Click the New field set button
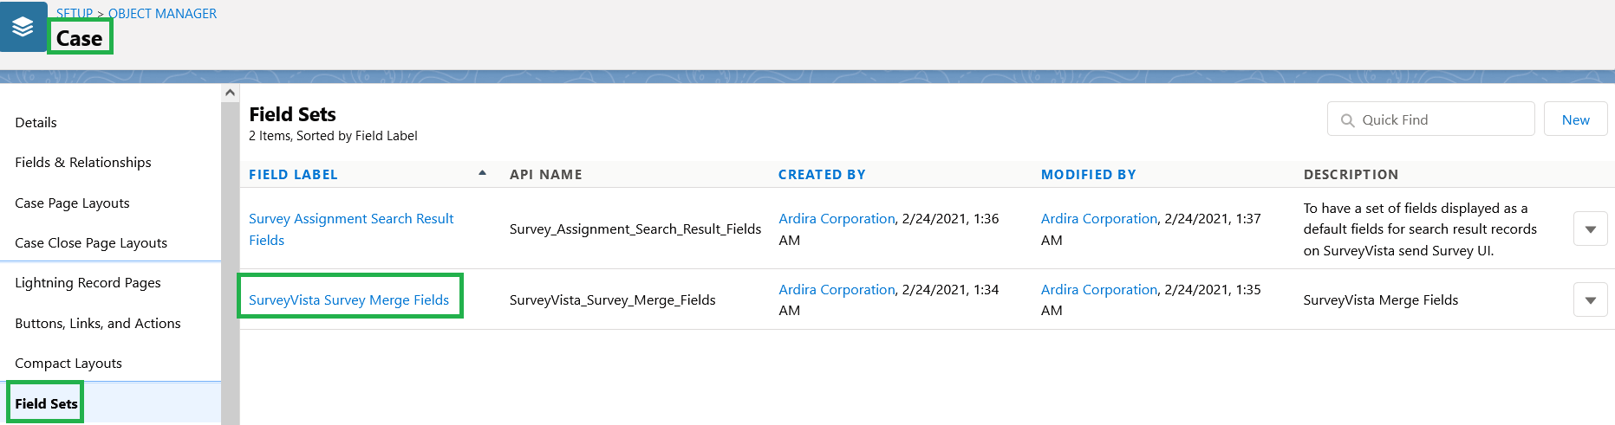Viewport: 1615px width, 425px height. 1575,119
